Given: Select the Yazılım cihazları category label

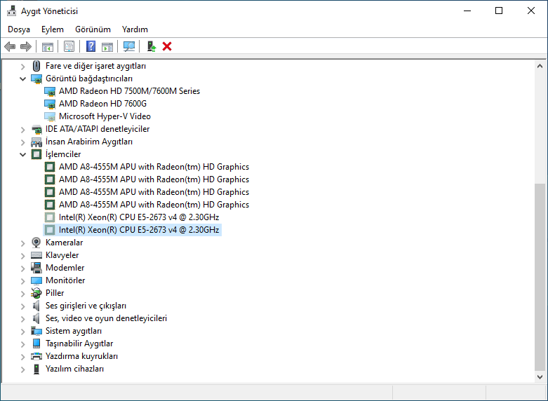Looking at the screenshot, I should click(x=74, y=369).
